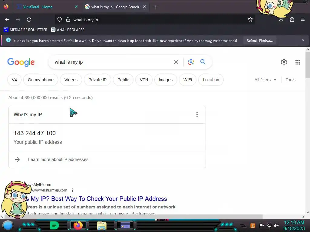Switch to Images results
This screenshot has width=310, height=232.
coord(166,80)
